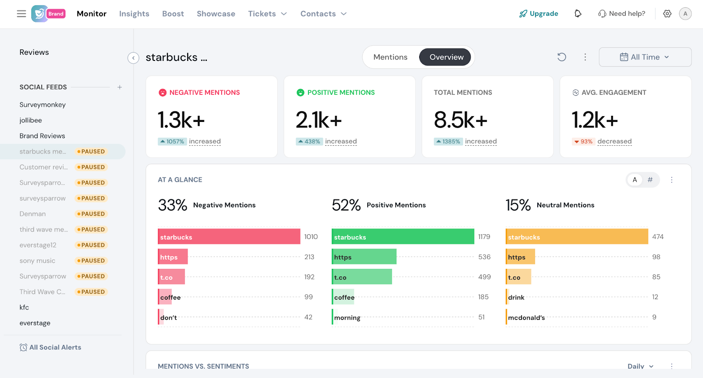Toggle At a Glance to number view
Screen dimensions: 703x378
tap(650, 180)
